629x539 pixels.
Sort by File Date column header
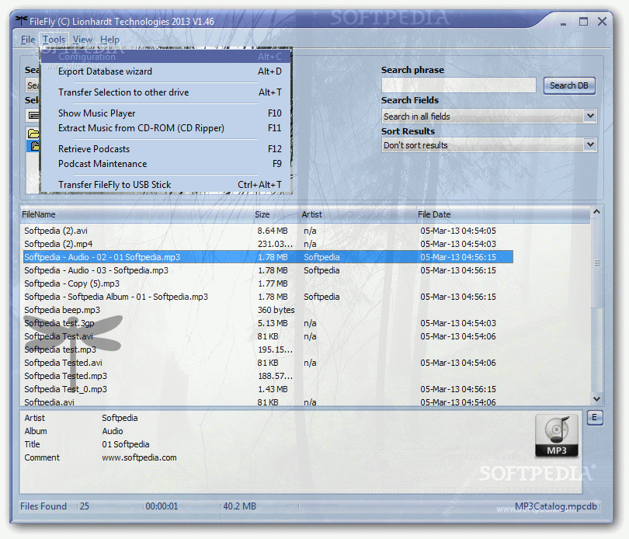(x=464, y=214)
